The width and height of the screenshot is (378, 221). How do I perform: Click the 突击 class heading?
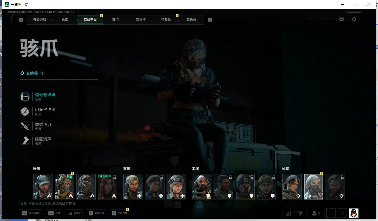coord(36,169)
